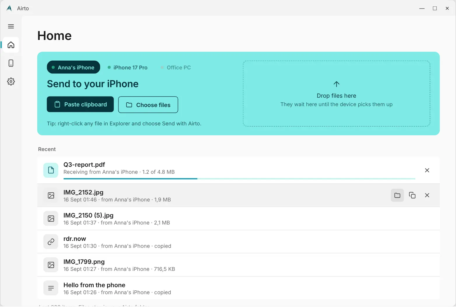The width and height of the screenshot is (456, 307).
Task: Open the Q3-report.pdf file name
Action: (x=84, y=165)
